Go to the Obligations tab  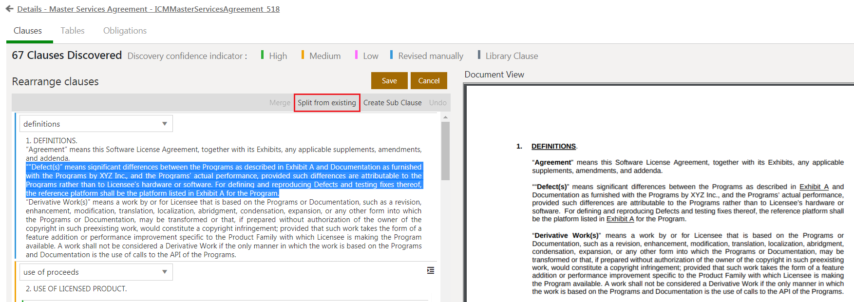pos(125,31)
